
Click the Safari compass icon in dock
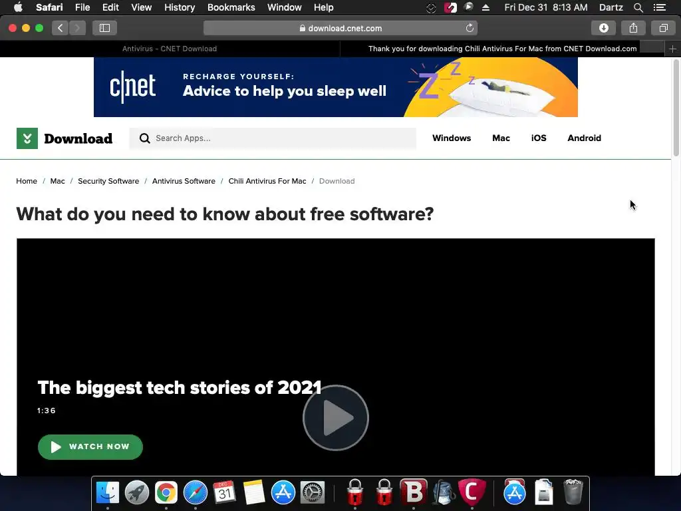point(196,492)
